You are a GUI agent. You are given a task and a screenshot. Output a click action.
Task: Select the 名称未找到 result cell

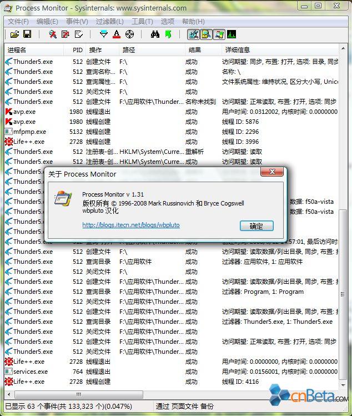pos(200,102)
